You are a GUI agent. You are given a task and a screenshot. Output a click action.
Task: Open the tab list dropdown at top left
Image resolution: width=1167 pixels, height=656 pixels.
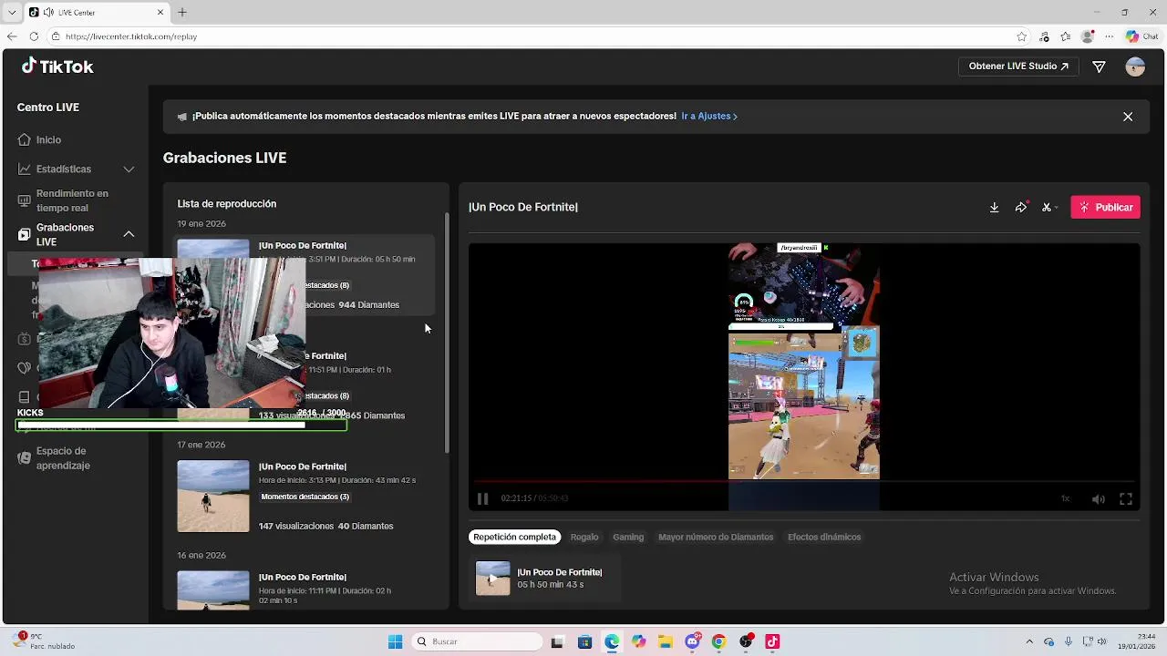coord(11,12)
